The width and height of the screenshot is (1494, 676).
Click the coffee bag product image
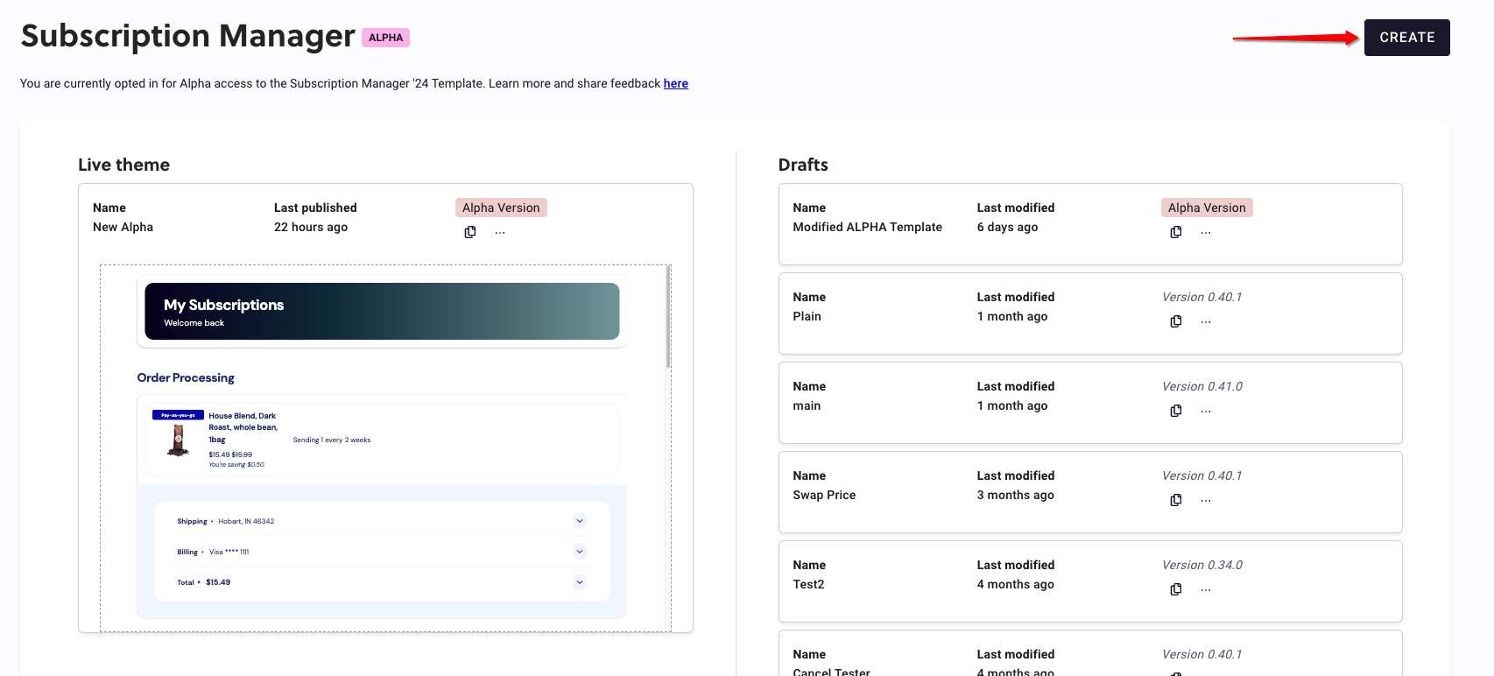click(x=179, y=440)
